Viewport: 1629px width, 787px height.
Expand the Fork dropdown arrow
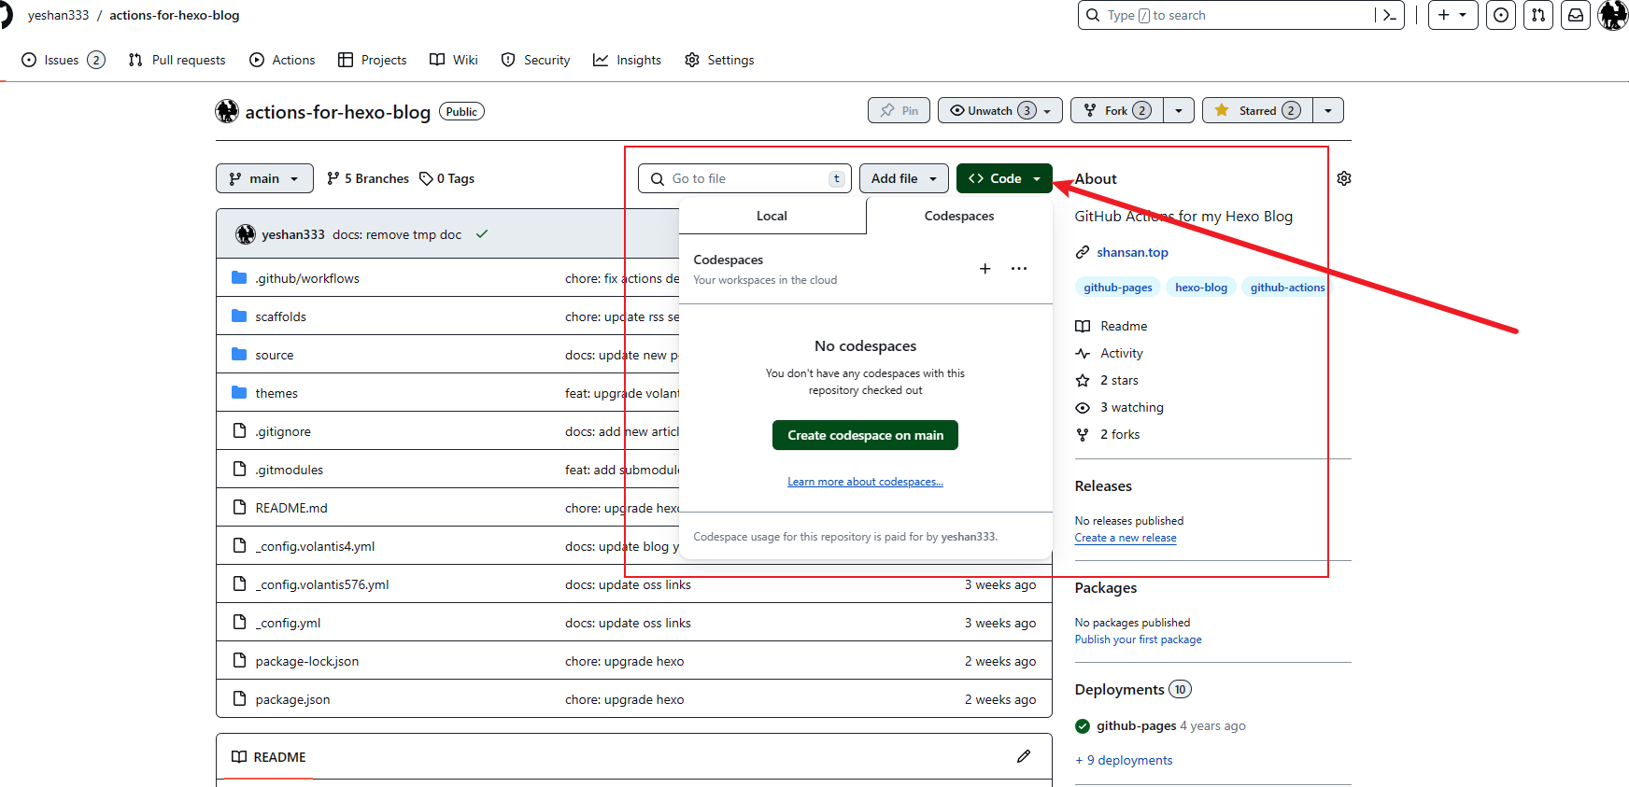[1179, 110]
